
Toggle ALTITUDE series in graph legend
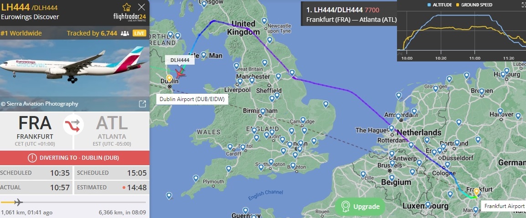coord(440,5)
